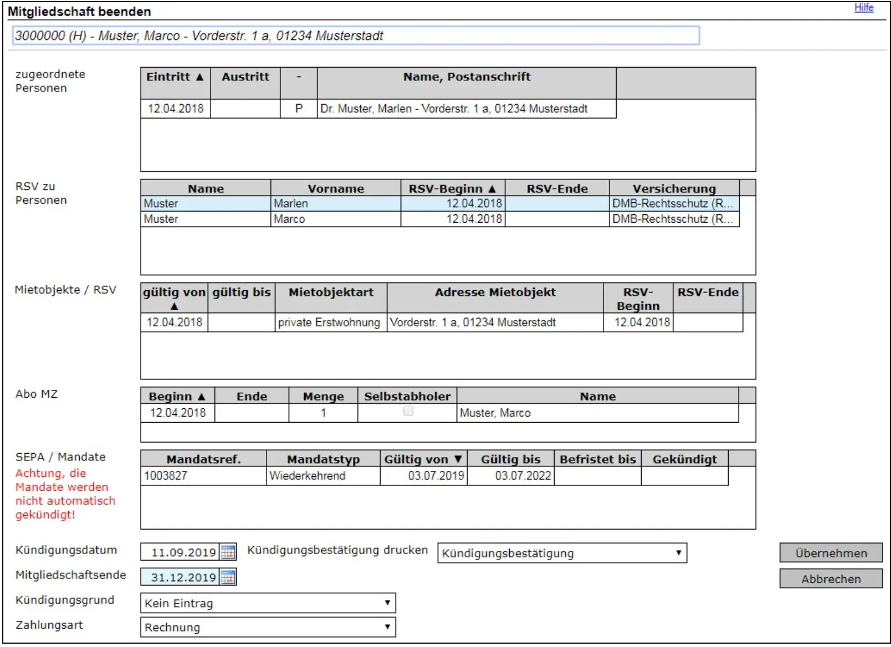Open the Zahlungsart dropdown

(x=268, y=627)
